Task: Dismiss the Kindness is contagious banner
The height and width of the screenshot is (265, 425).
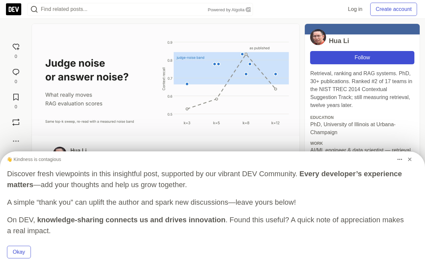Action: [410, 159]
